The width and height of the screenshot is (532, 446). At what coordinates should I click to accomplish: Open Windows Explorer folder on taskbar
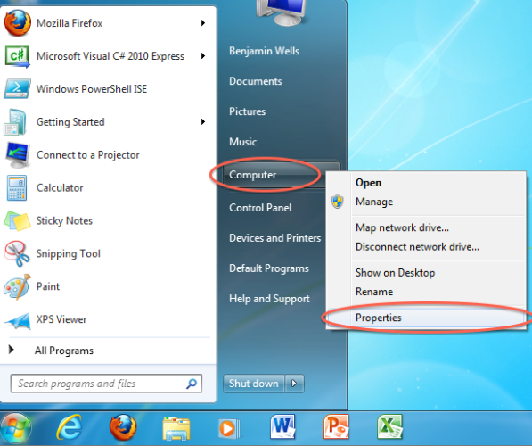tap(176, 429)
